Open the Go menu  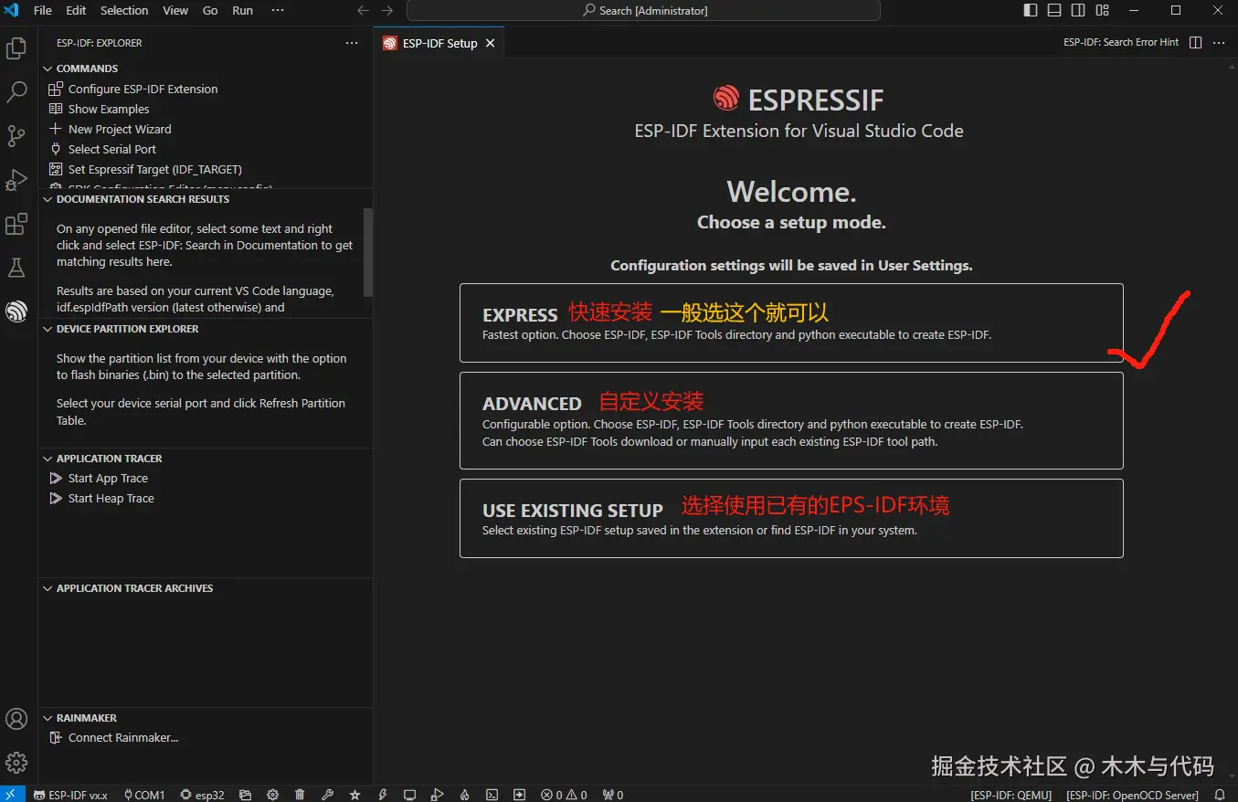pos(210,10)
